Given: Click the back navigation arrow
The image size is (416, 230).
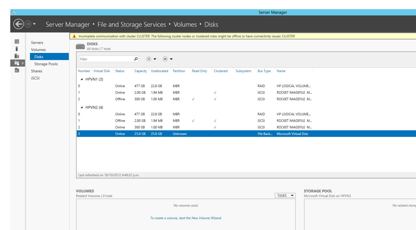Looking at the screenshot, I should [19, 25].
